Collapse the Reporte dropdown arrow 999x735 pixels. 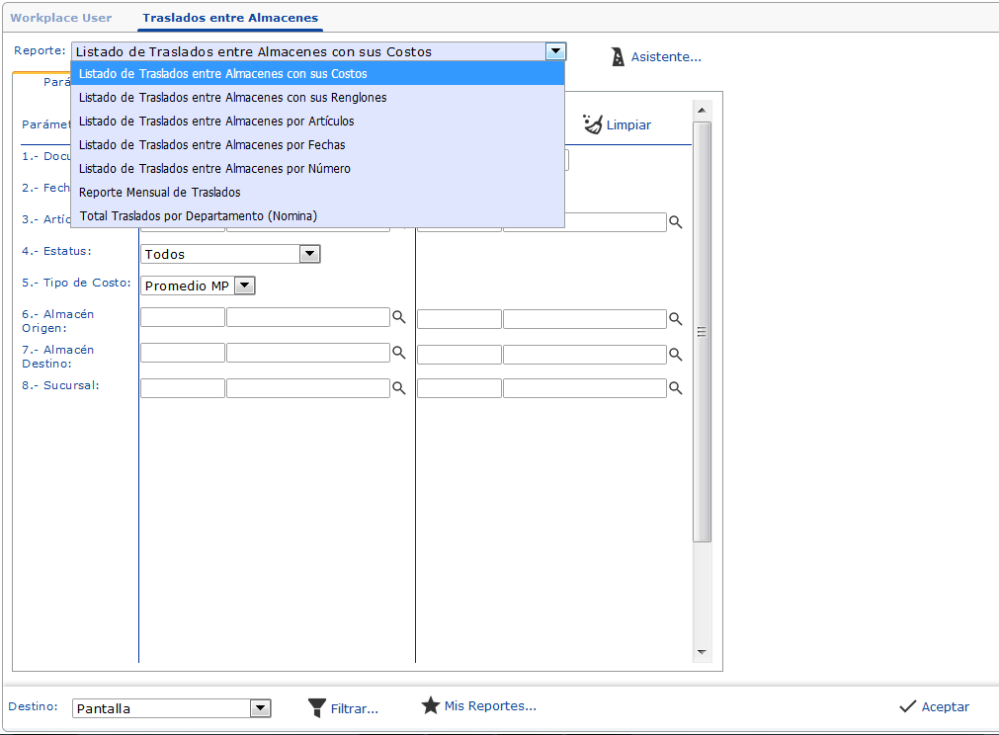(x=555, y=51)
